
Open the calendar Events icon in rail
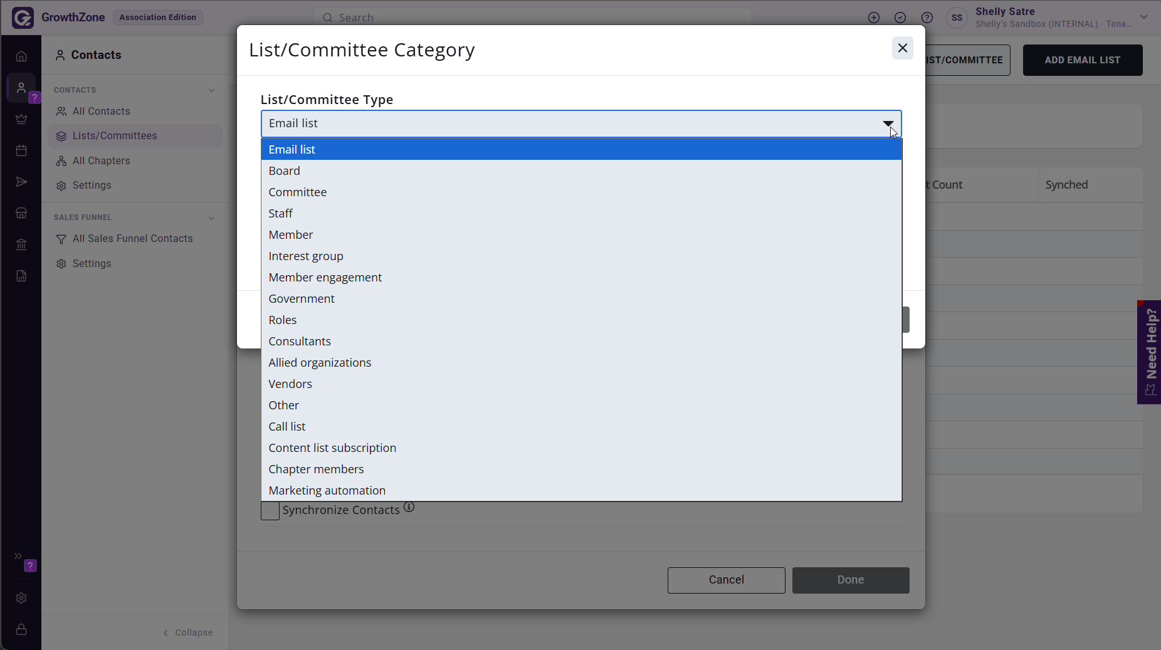(x=21, y=150)
